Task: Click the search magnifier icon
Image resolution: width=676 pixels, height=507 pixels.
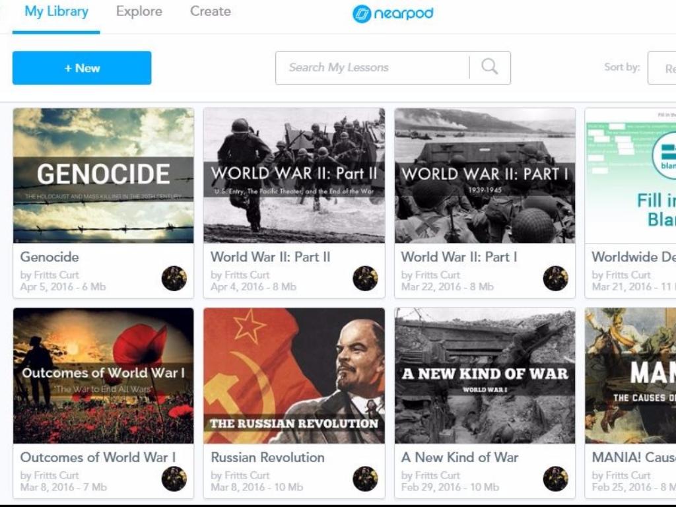Action: point(489,67)
